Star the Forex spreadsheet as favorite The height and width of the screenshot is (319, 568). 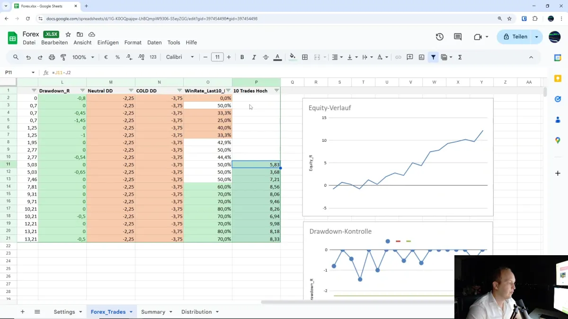click(x=68, y=34)
